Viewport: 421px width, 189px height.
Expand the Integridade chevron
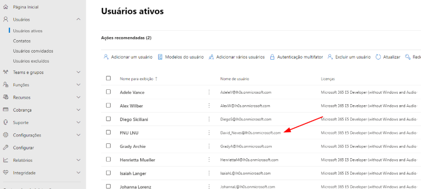78,173
